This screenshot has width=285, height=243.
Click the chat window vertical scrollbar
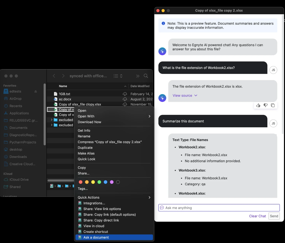click(282, 74)
